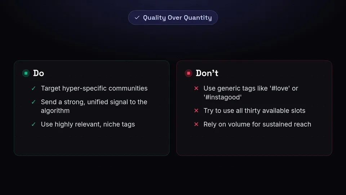
Task: Click checkmark beside Target hyper-specific communities
Action: coord(34,88)
